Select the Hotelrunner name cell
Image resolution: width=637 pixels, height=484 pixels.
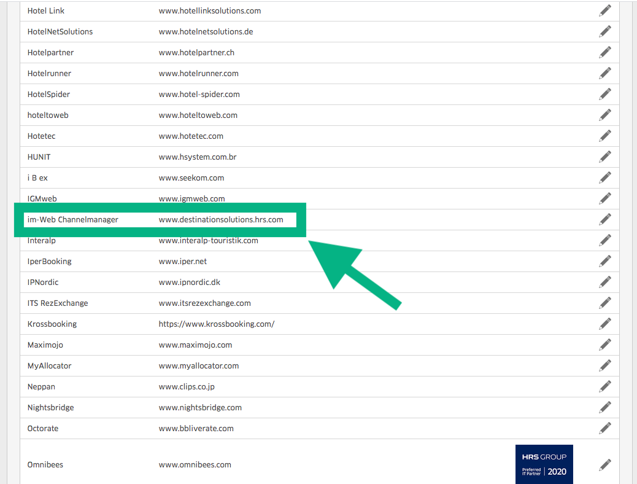(x=49, y=74)
